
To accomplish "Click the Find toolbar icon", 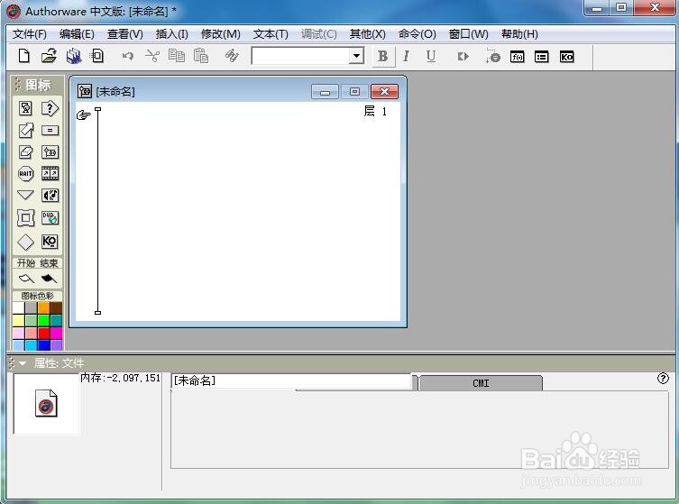I will (x=232, y=56).
